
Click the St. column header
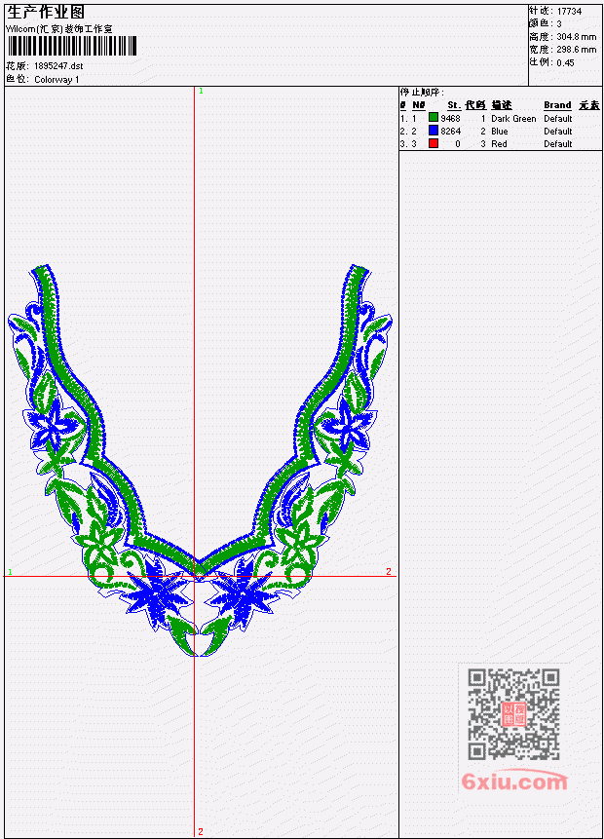click(x=454, y=105)
